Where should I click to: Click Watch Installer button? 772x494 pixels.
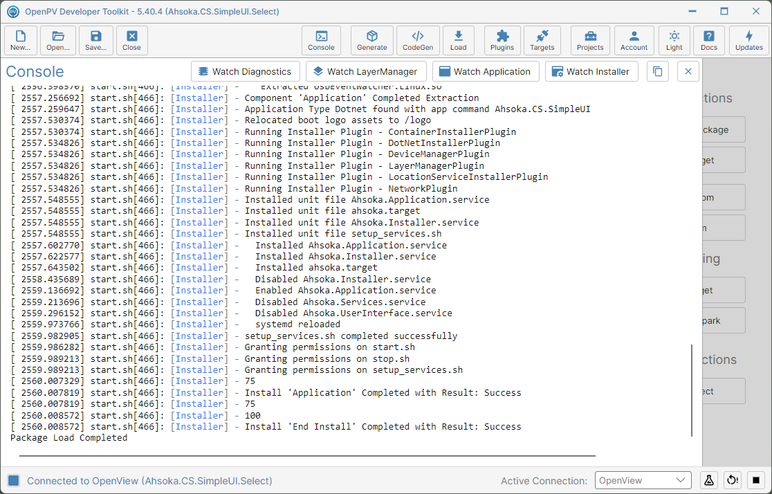(x=591, y=71)
